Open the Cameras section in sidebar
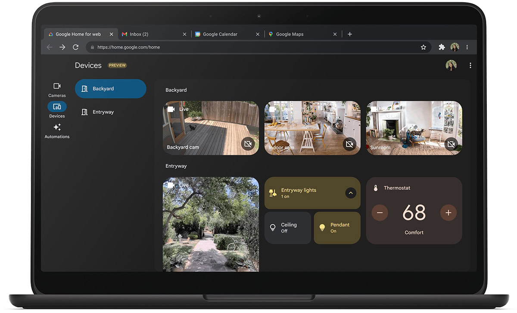The height and width of the screenshot is (313, 517). point(57,89)
